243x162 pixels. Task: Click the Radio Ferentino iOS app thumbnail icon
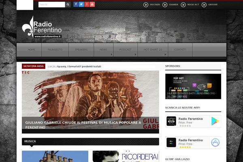pos(171,142)
